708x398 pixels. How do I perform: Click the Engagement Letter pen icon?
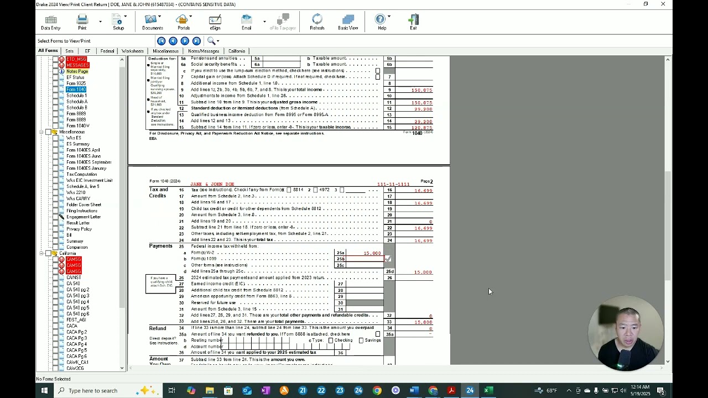click(62, 217)
